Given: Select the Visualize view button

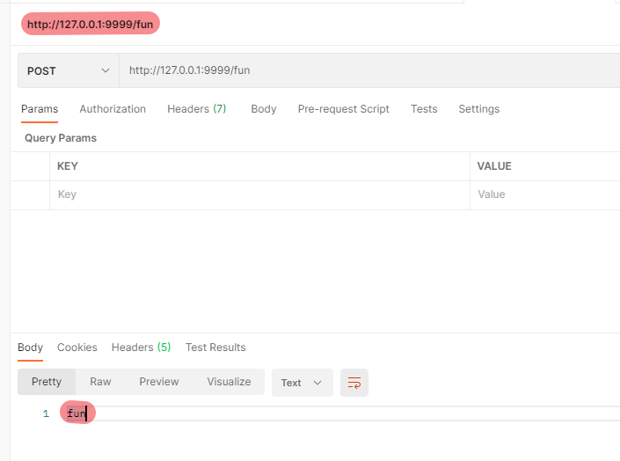Looking at the screenshot, I should [x=229, y=382].
